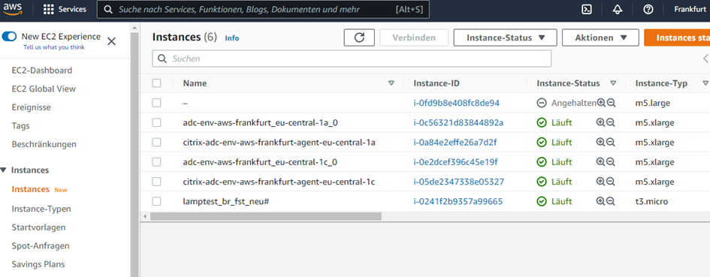Go to Ereignisse in the sidebar
Screen dimensions: 710x277
(x=32, y=108)
